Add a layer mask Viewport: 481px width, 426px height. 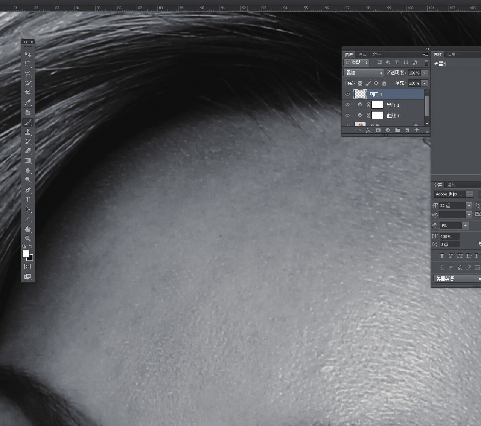378,130
